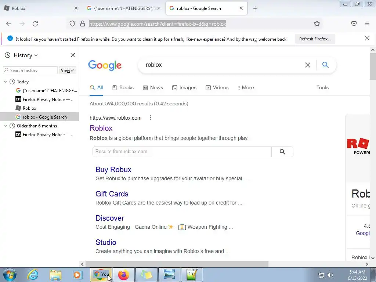The width and height of the screenshot is (376, 282).
Task: Go back to the previous page
Action: [9, 24]
